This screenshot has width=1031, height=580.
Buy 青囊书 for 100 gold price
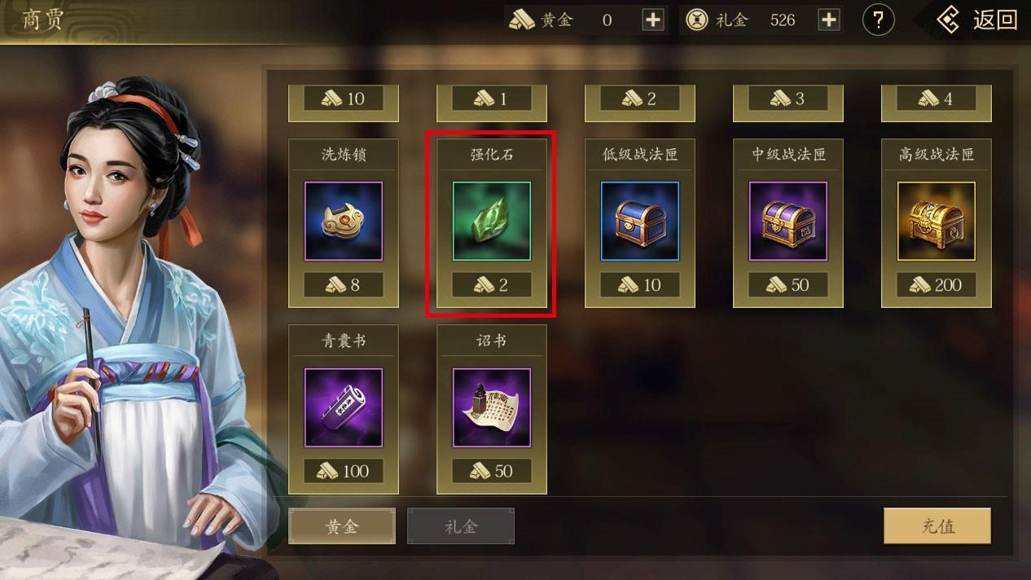(x=344, y=471)
